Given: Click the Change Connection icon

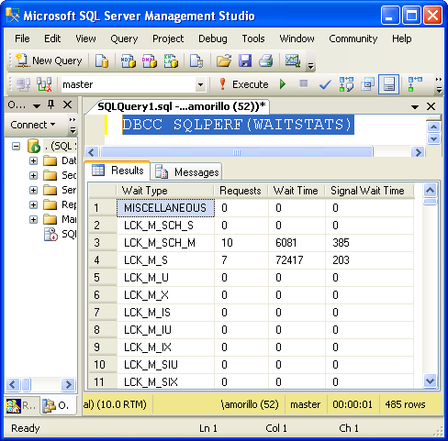Looking at the screenshot, I should click(x=44, y=84).
